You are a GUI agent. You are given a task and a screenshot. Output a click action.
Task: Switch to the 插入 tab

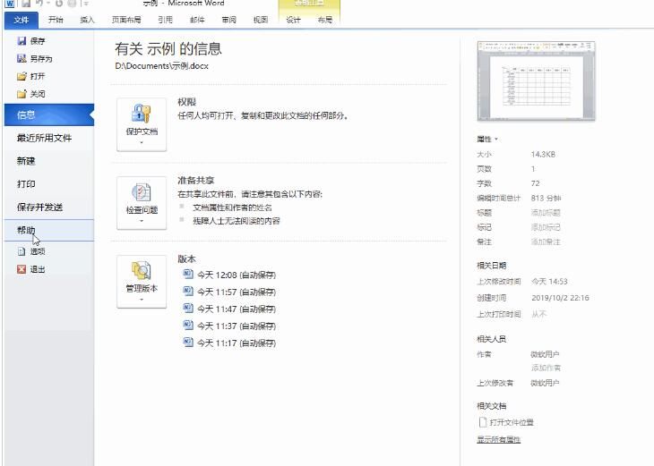[87, 20]
